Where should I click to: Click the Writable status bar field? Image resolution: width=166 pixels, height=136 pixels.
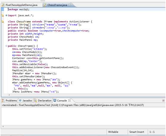click(x=113, y=132)
